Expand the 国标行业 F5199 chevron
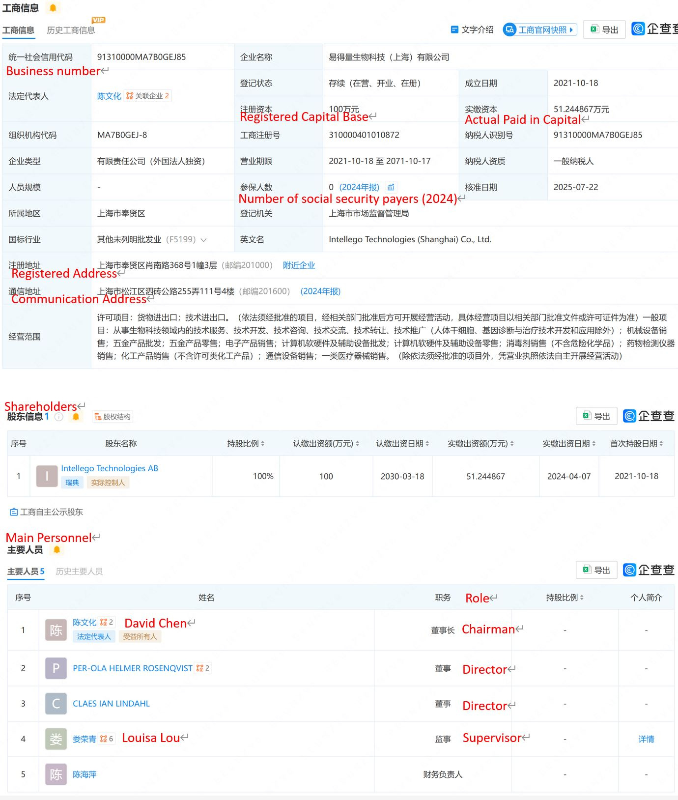Image resolution: width=678 pixels, height=800 pixels. point(203,240)
